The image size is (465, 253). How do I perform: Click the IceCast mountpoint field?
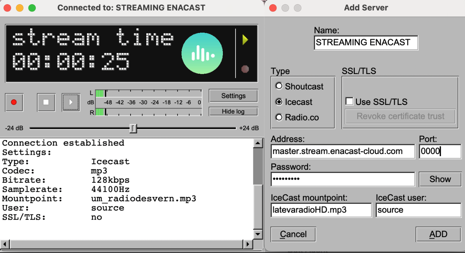pyautogui.click(x=321, y=210)
